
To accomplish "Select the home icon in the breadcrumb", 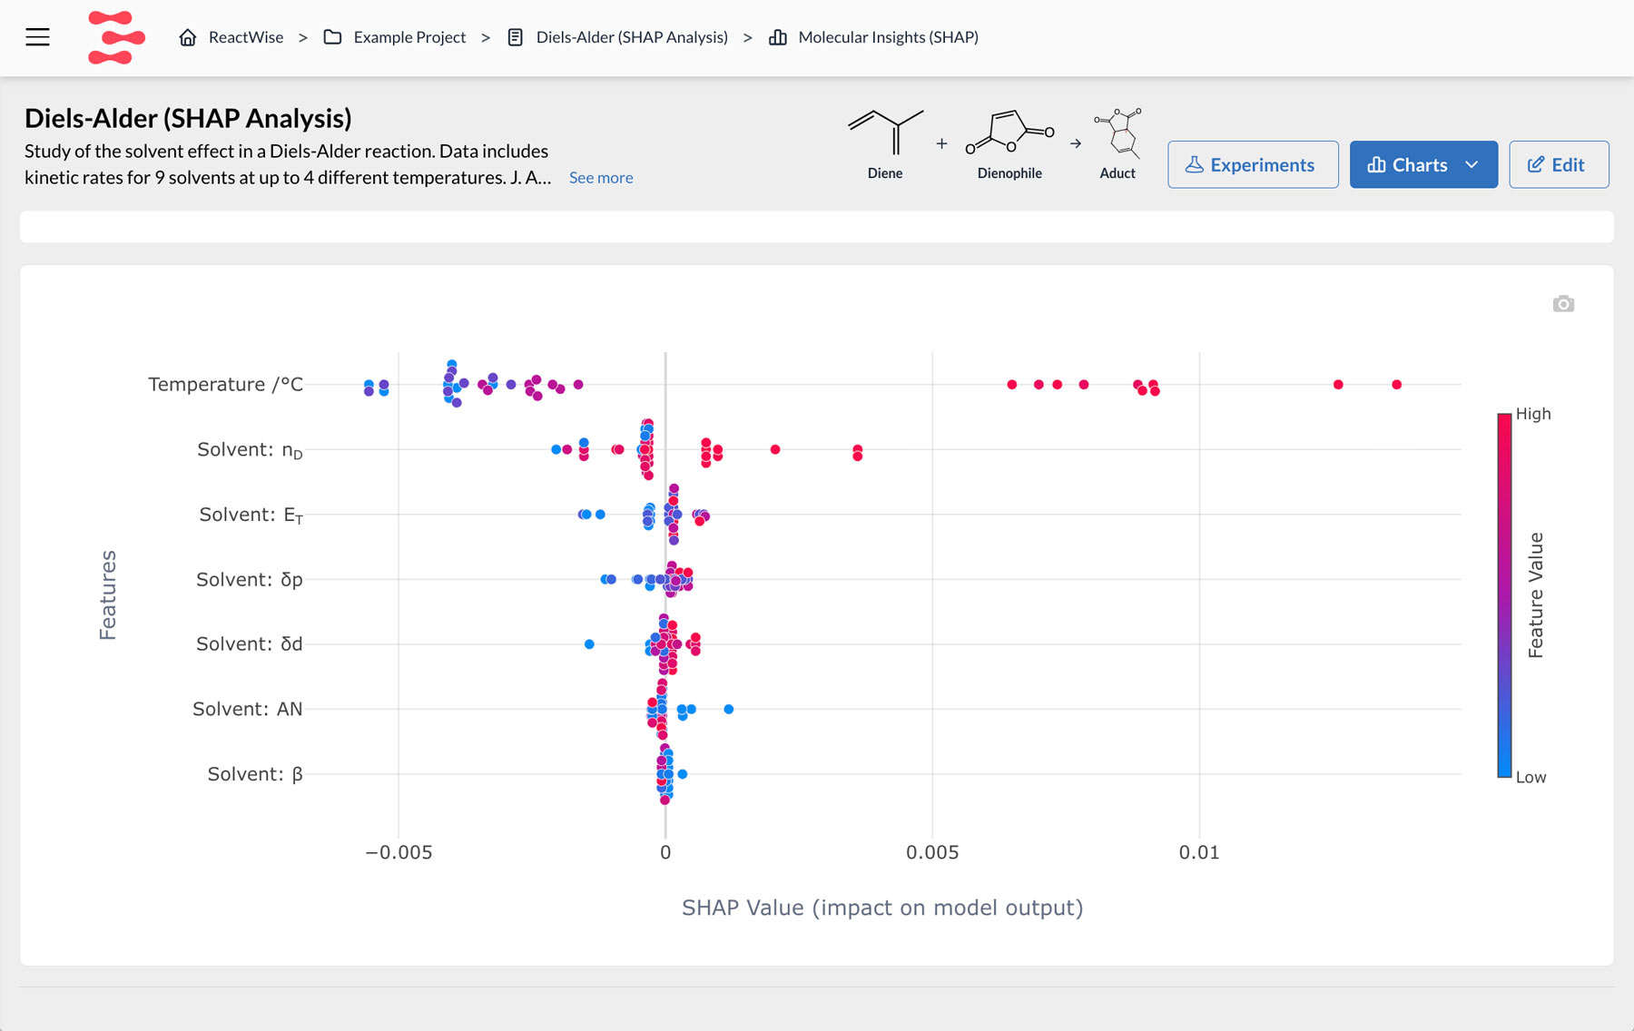I will 188,37.
